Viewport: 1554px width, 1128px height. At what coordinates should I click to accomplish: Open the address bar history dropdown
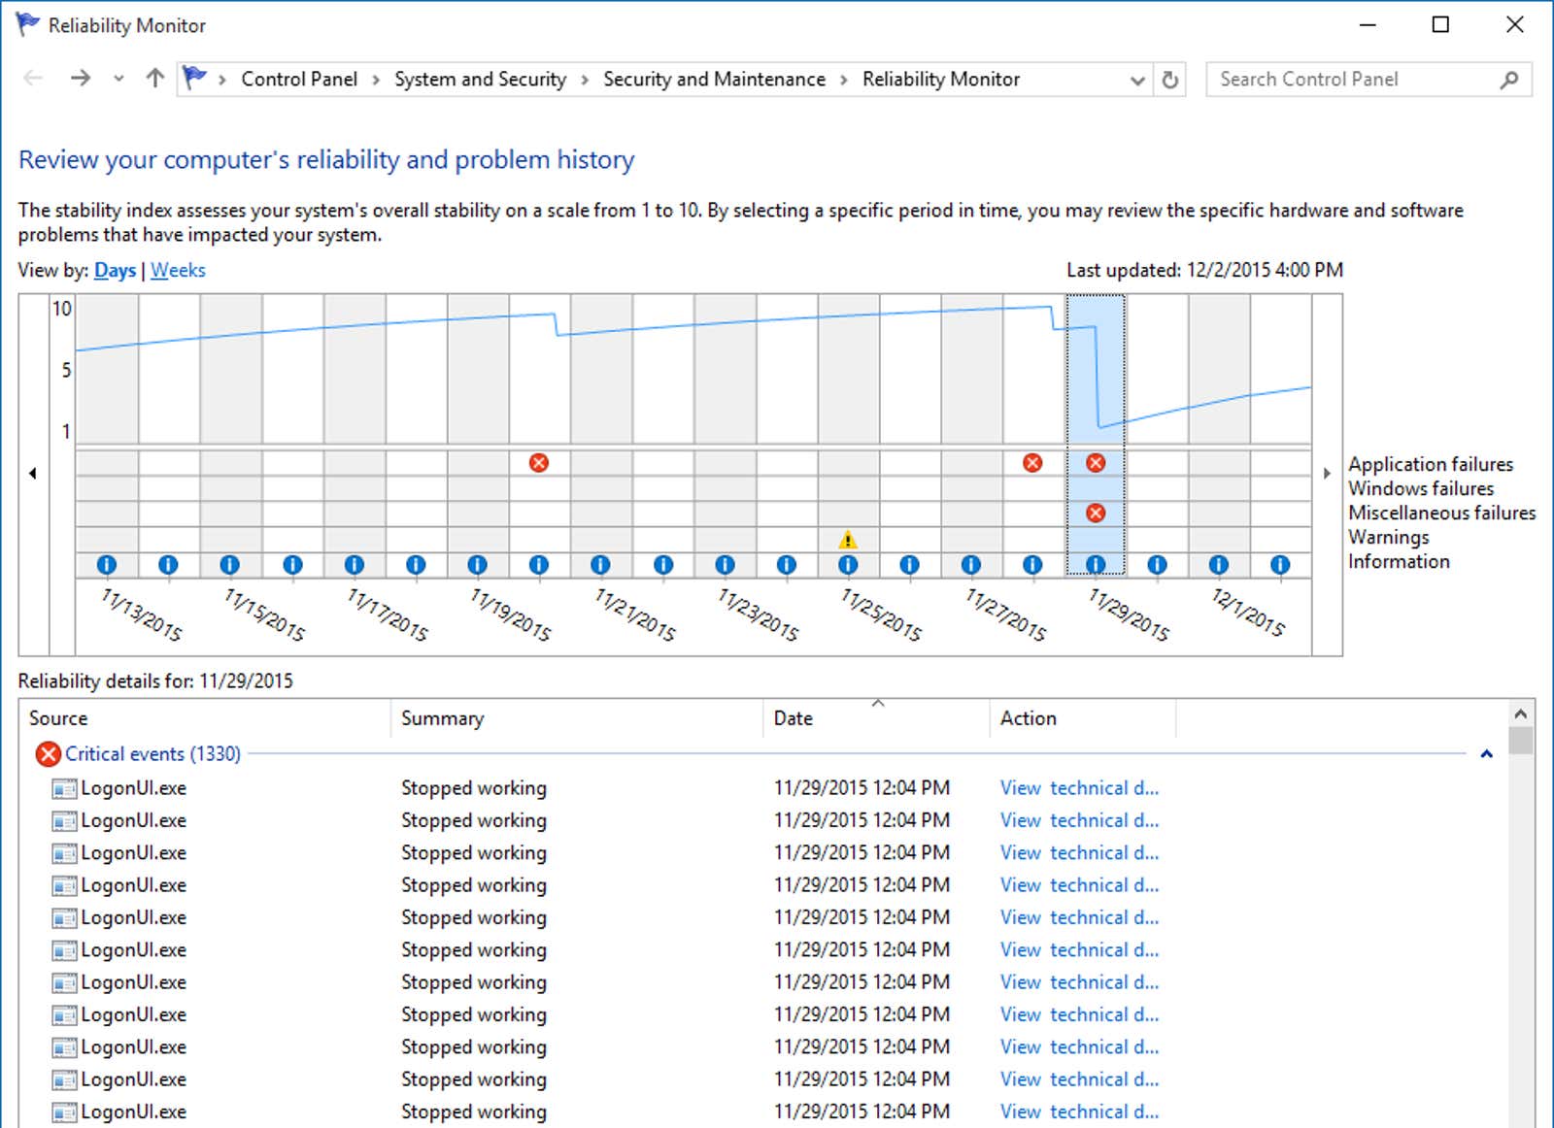1137,81
